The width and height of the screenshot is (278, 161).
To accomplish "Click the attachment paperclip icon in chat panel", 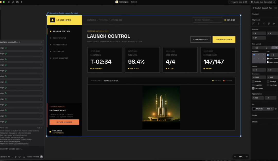I will (15, 157).
